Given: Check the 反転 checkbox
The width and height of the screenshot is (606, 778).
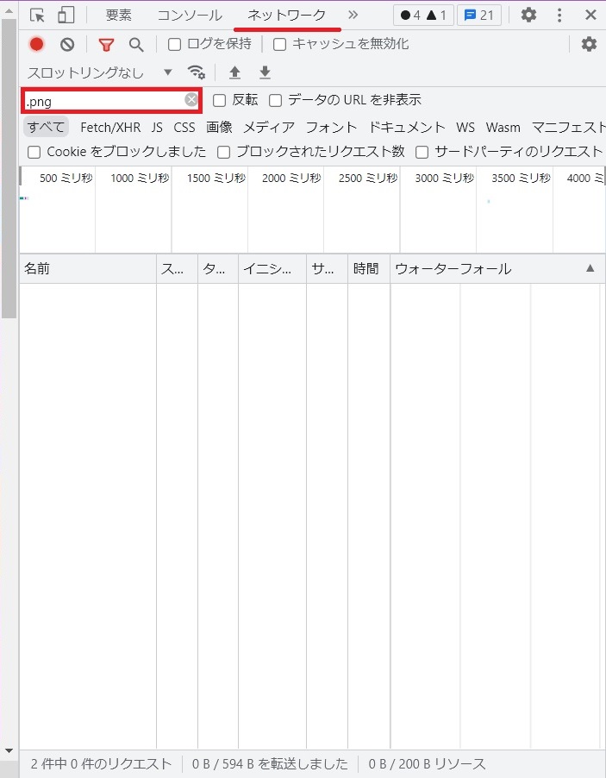Looking at the screenshot, I should (219, 101).
